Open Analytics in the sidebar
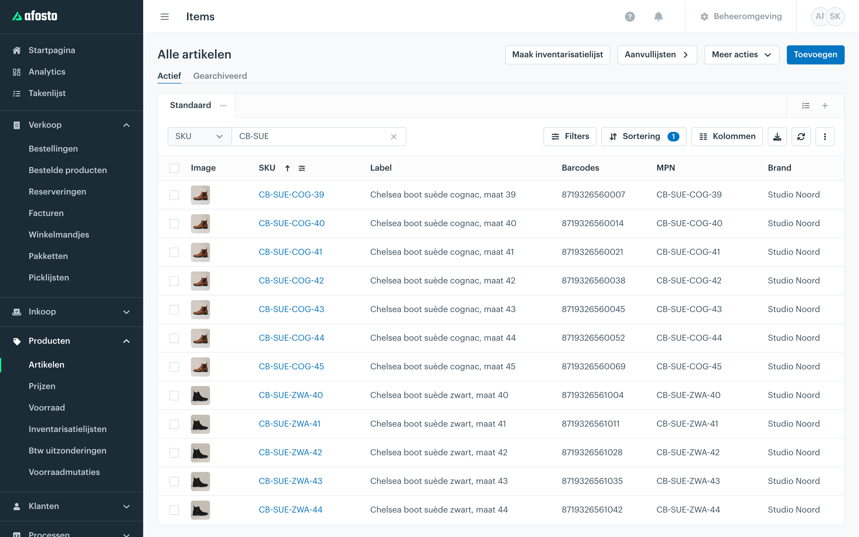Image resolution: width=859 pixels, height=537 pixels. point(47,72)
